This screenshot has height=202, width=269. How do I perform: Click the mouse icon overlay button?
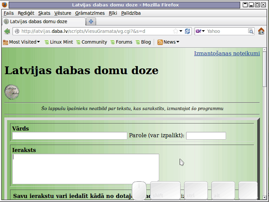pyautogui.click(x=139, y=191)
